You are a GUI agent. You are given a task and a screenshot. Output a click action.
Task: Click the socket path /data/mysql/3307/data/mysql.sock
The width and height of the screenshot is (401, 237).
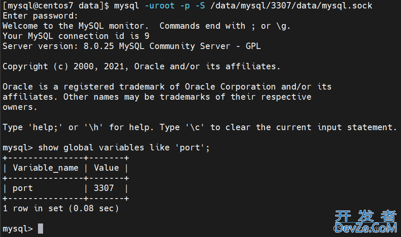[x=291, y=5]
